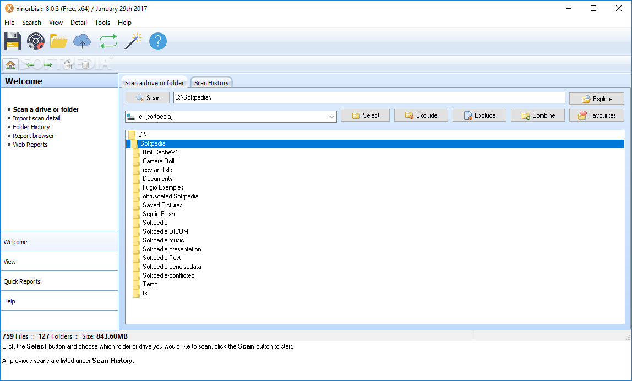Click the xinorbis logo in title bar
This screenshot has height=381, width=632.
click(9, 8)
